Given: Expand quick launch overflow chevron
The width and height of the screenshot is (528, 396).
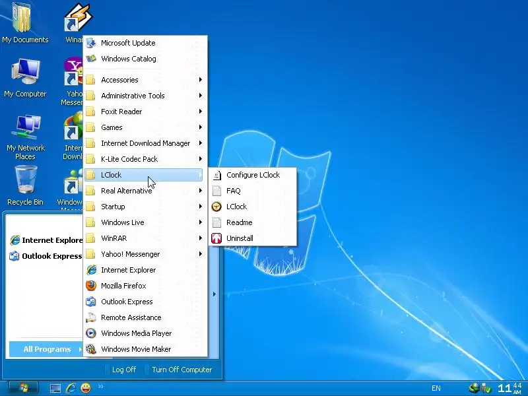Looking at the screenshot, I should click(100, 386).
